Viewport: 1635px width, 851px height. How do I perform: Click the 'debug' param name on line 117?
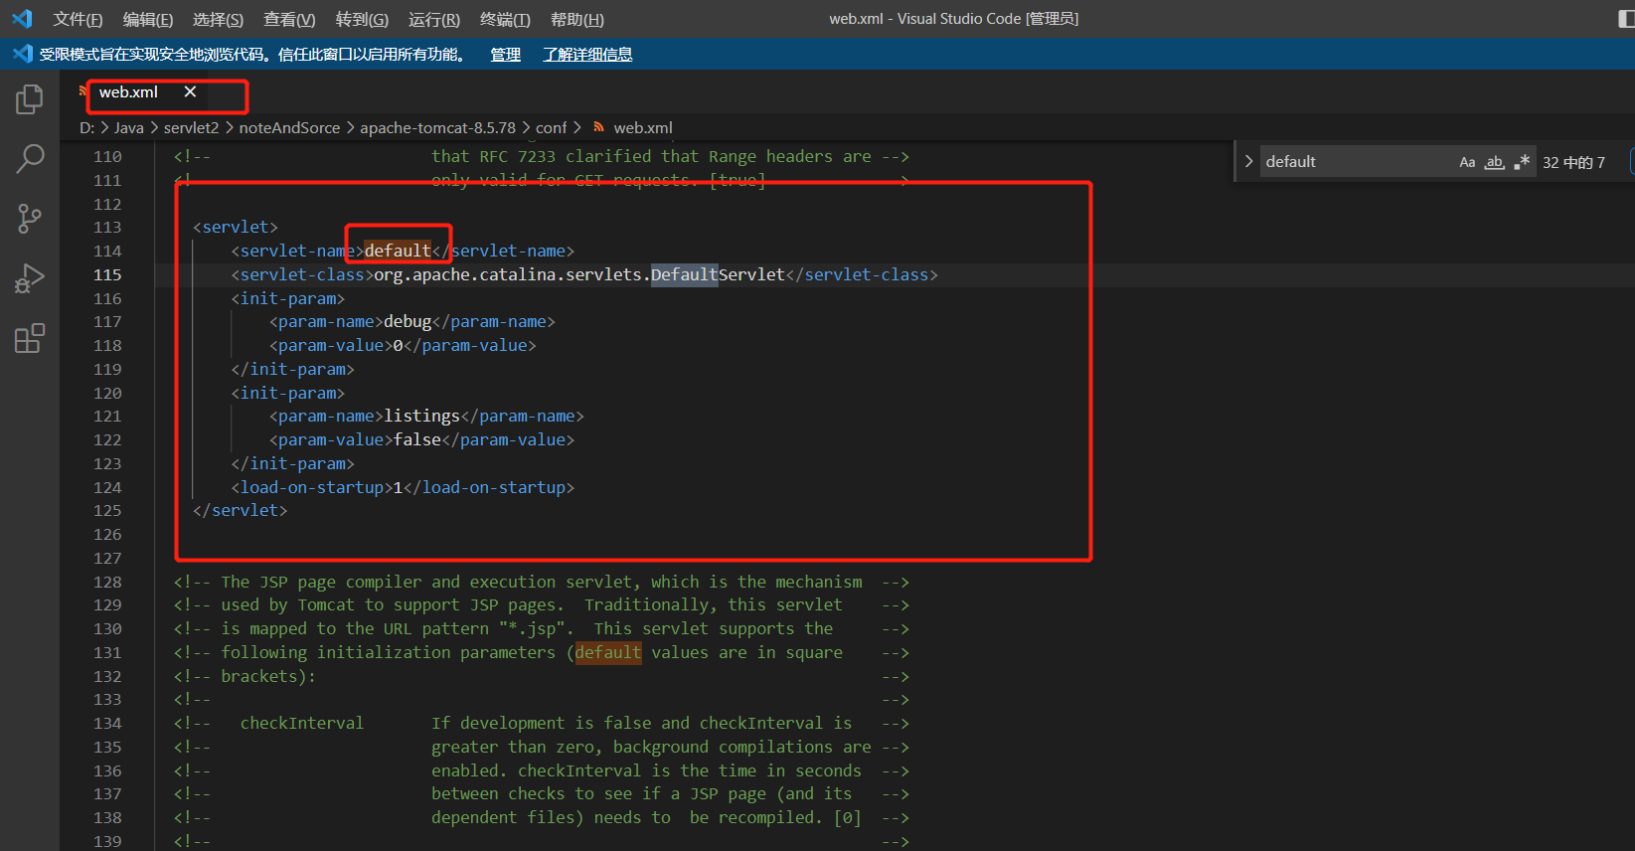point(408,321)
